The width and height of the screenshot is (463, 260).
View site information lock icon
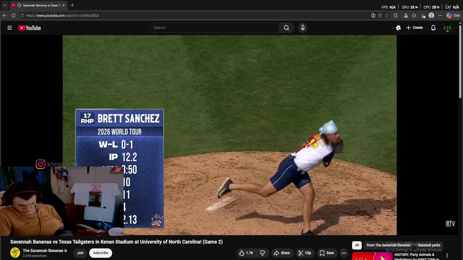point(22,16)
